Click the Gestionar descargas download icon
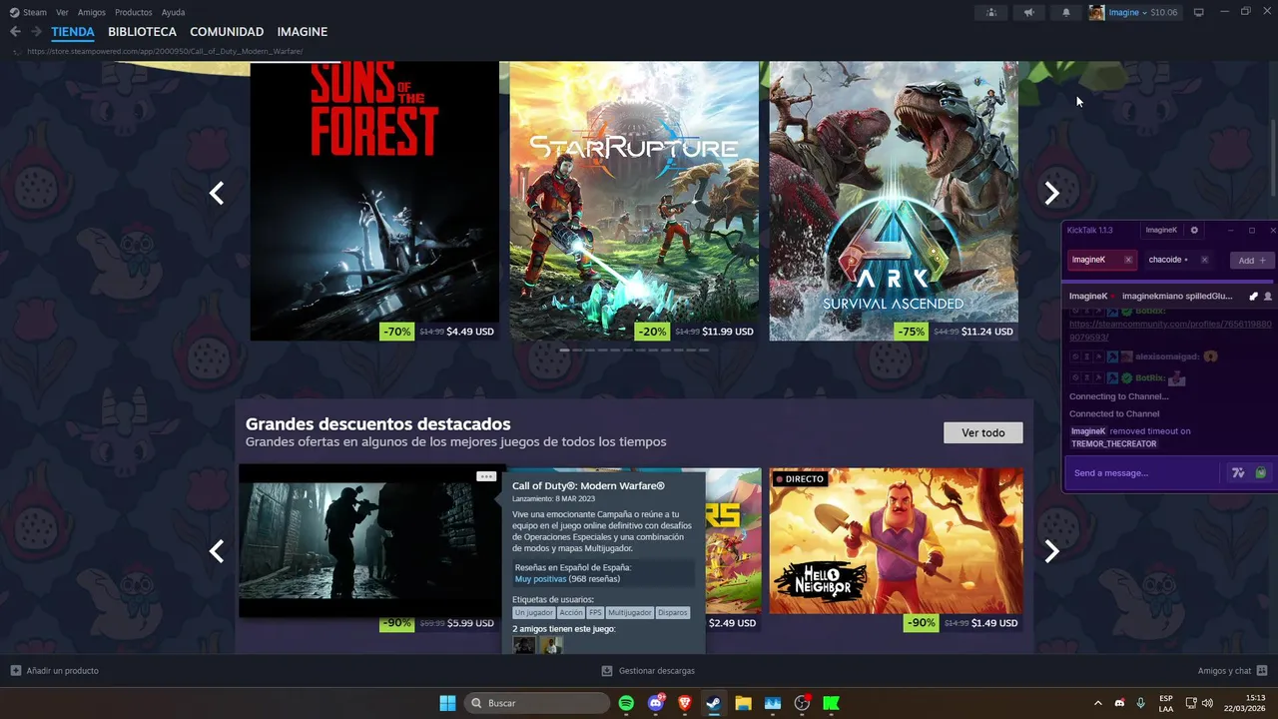This screenshot has height=719, width=1278. click(608, 671)
